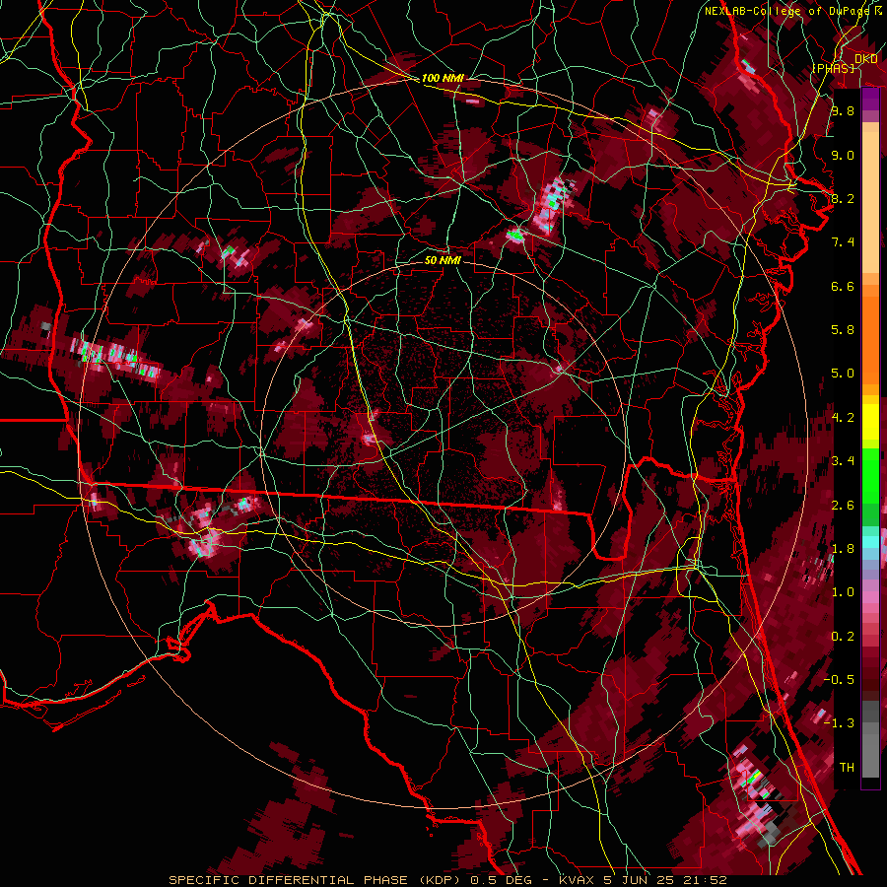This screenshot has width=887, height=887.
Task: Click the -0.5 scale value
Action: tap(839, 680)
